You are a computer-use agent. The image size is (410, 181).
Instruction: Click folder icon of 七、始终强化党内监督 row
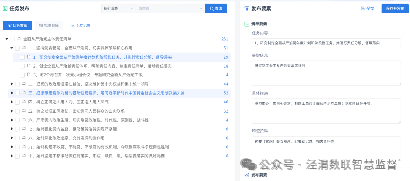tap(24, 129)
